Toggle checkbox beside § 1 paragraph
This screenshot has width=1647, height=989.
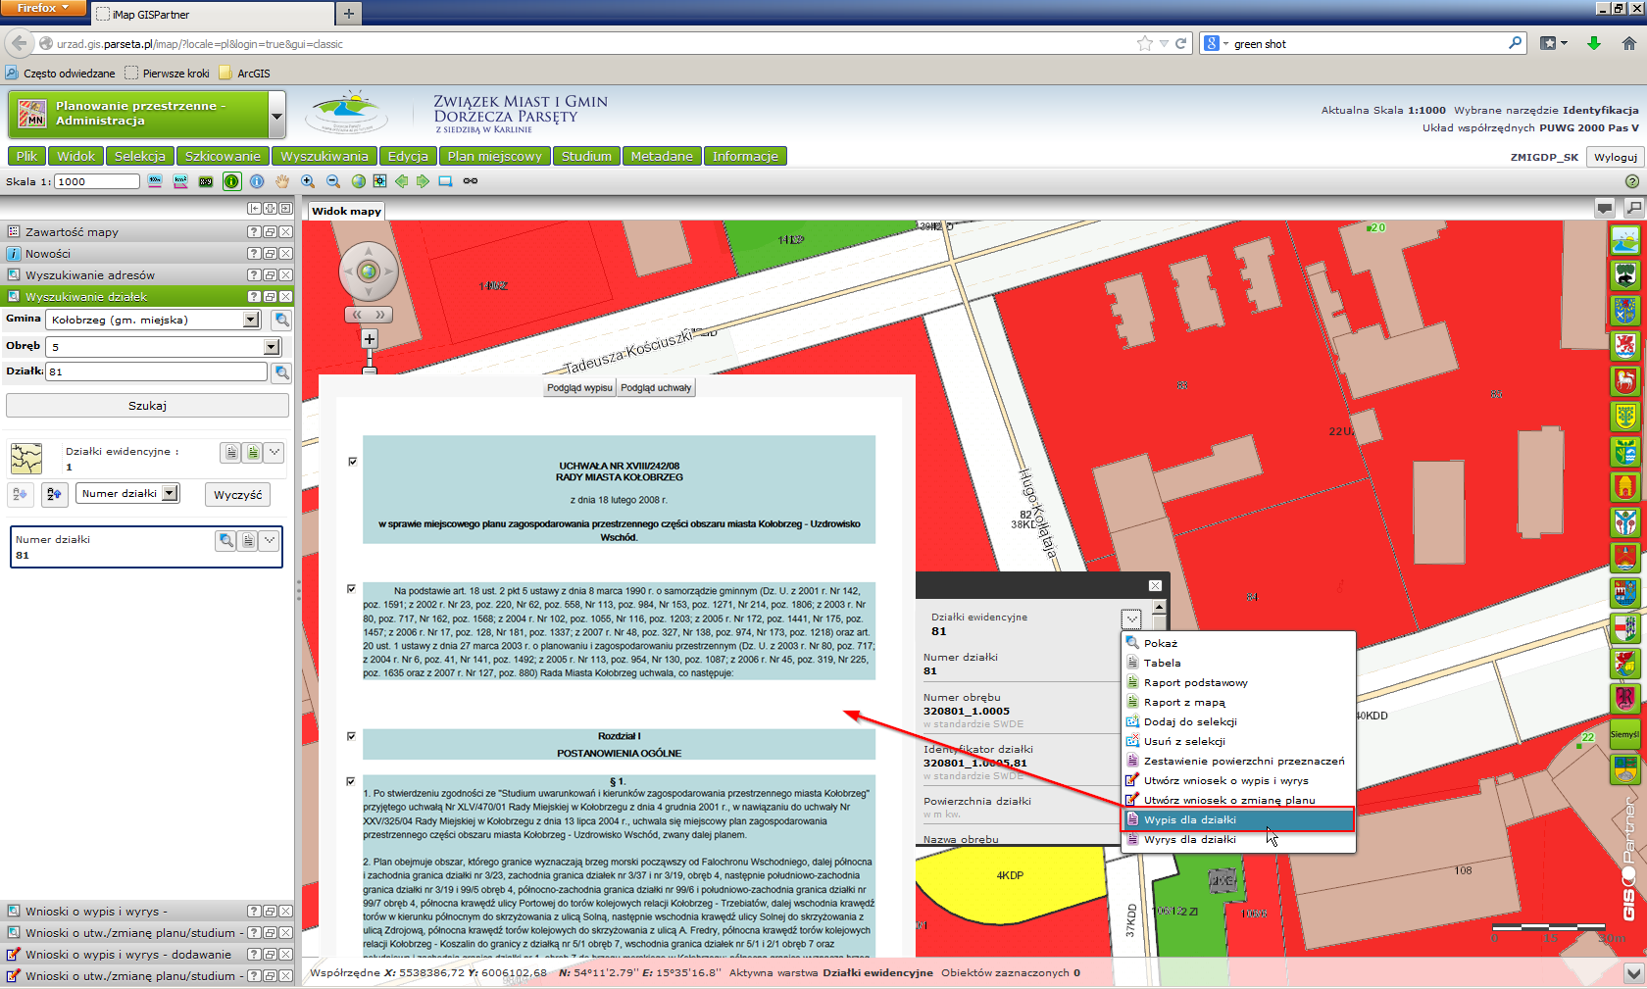351,781
